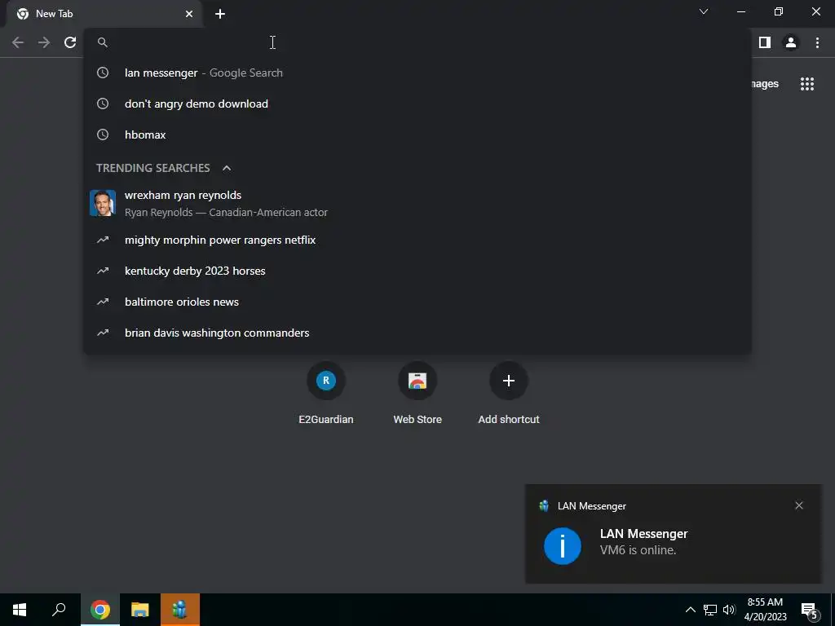
Task: Dismiss the LAN Messenger notification
Action: point(799,505)
